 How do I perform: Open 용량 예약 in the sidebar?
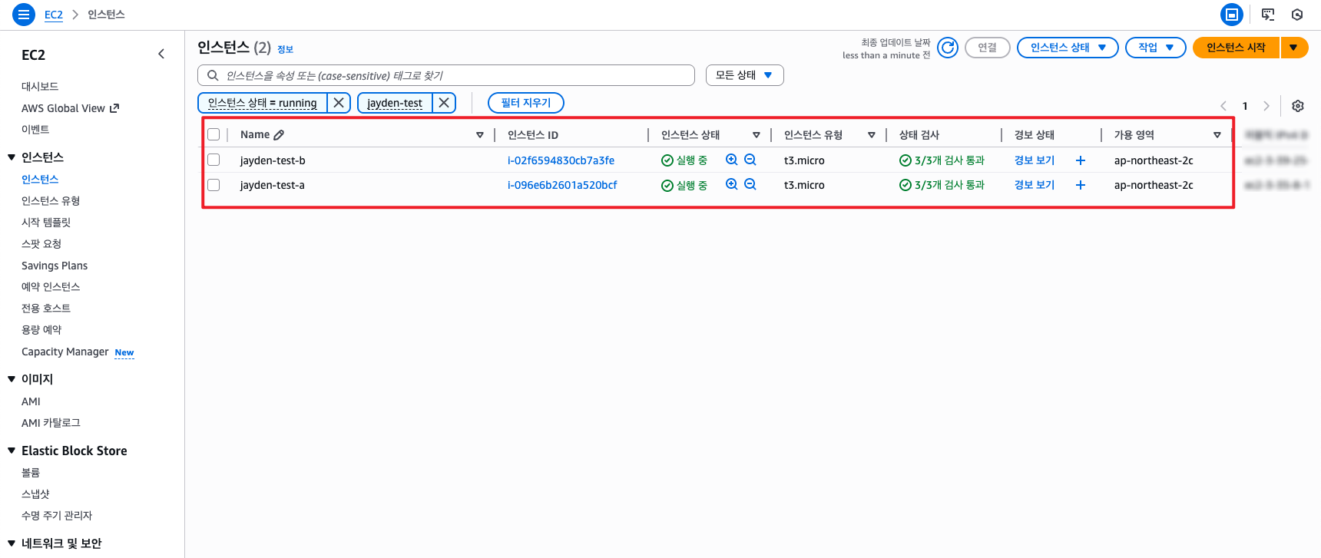tap(41, 330)
